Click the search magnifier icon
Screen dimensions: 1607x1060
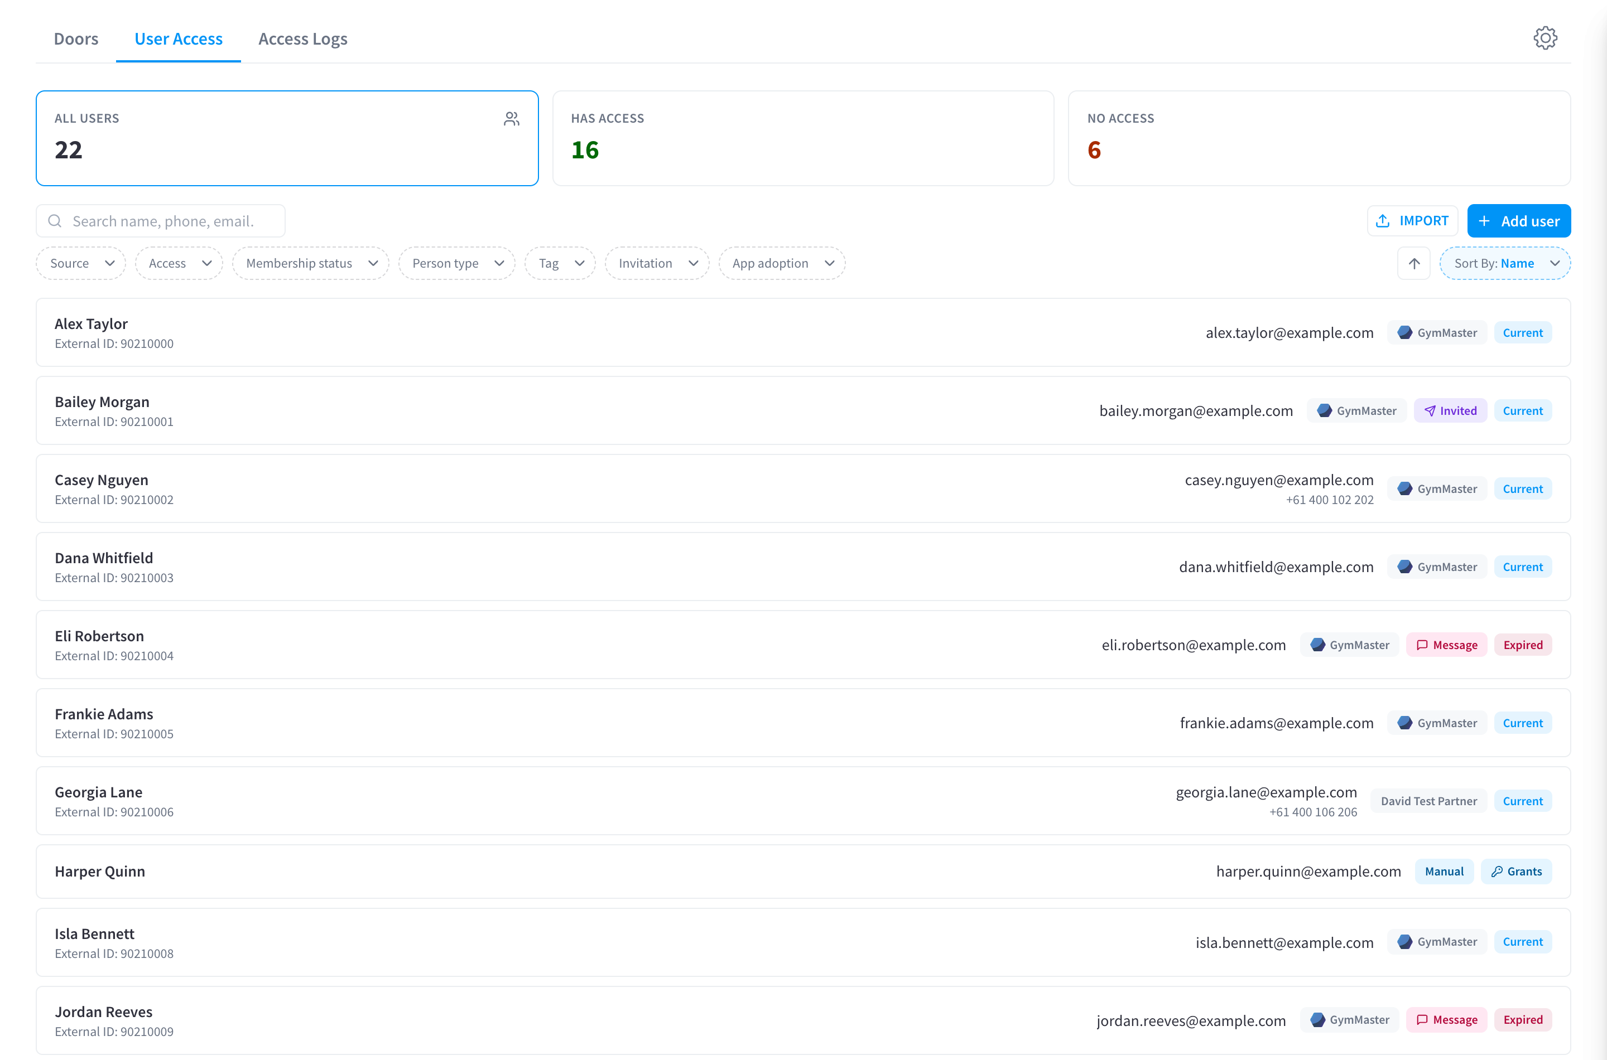pyautogui.click(x=55, y=221)
